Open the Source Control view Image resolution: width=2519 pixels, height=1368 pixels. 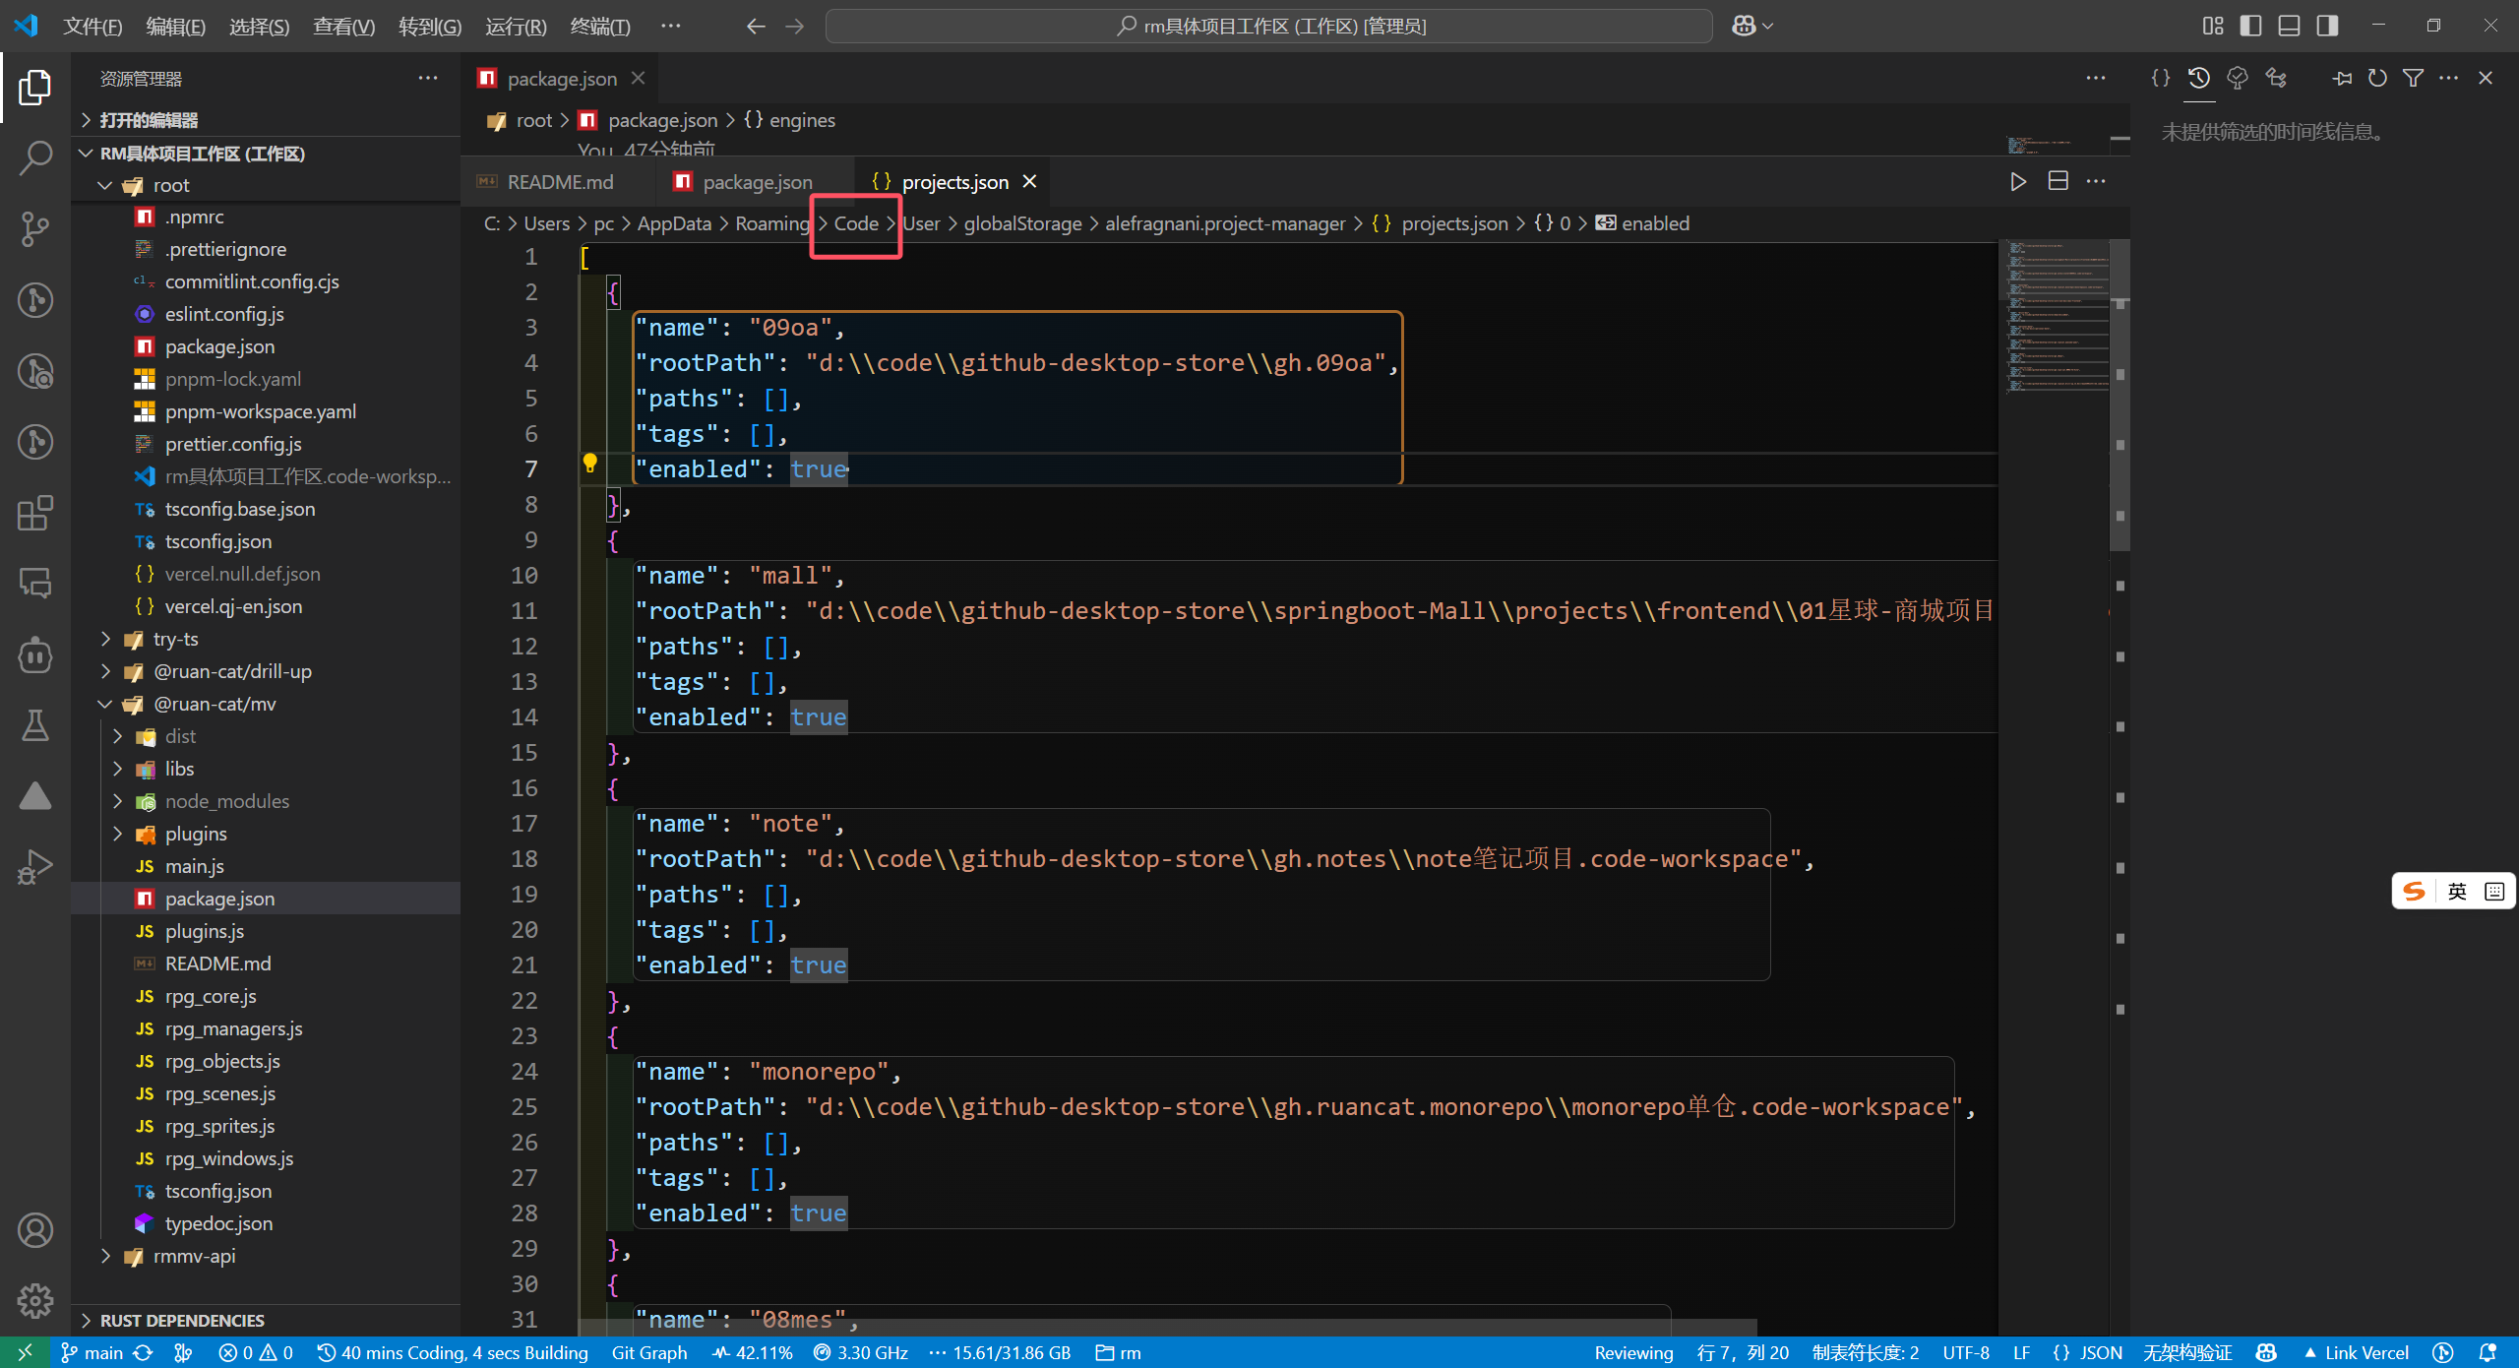(35, 228)
